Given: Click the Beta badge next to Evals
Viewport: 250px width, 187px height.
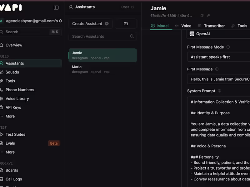Looking at the screenshot, I should (54, 143).
